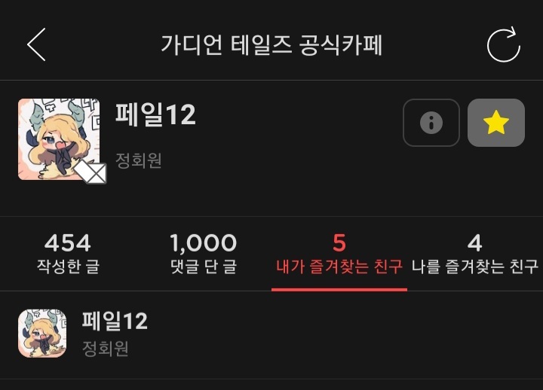Click the 454 posts count
This screenshot has height=390, width=543.
click(x=68, y=242)
